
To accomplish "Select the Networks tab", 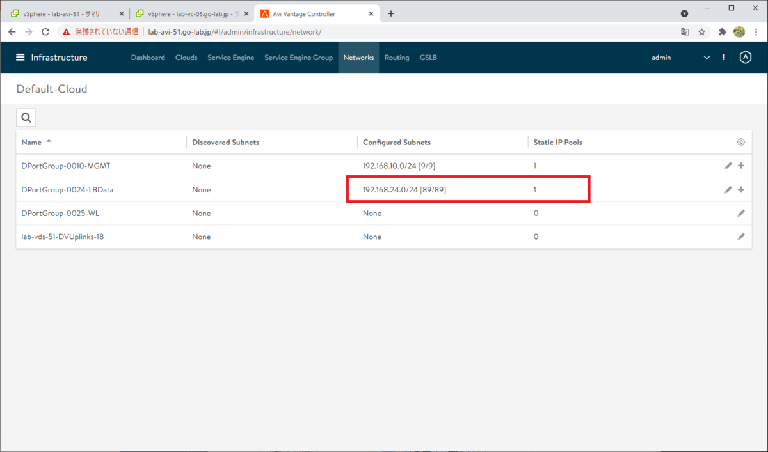I will pos(358,58).
